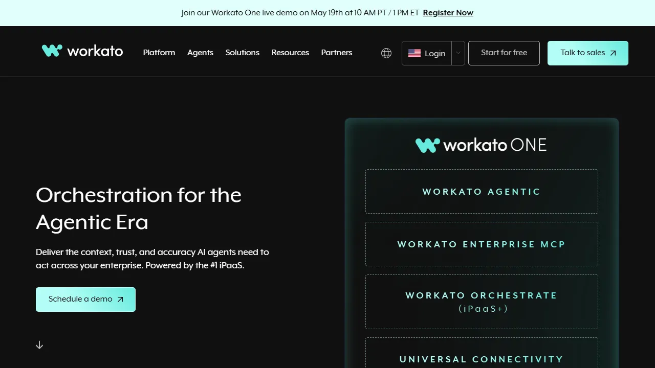Click the 'Deliver the context, trust' paragraph
655x368 pixels.
click(152, 259)
